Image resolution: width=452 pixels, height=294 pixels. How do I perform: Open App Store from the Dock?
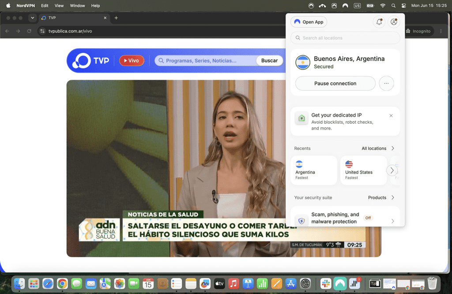click(291, 284)
